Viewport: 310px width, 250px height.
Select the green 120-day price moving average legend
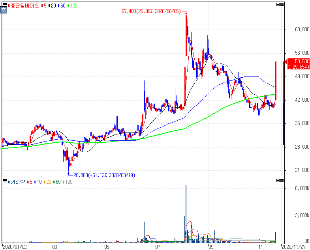click(x=72, y=6)
